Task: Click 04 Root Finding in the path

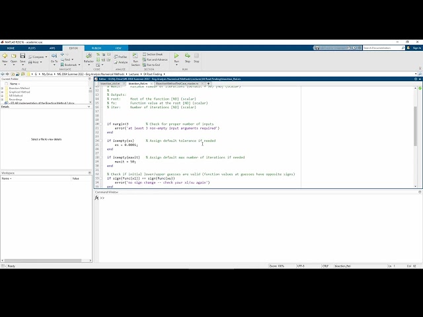Action: click(153, 74)
